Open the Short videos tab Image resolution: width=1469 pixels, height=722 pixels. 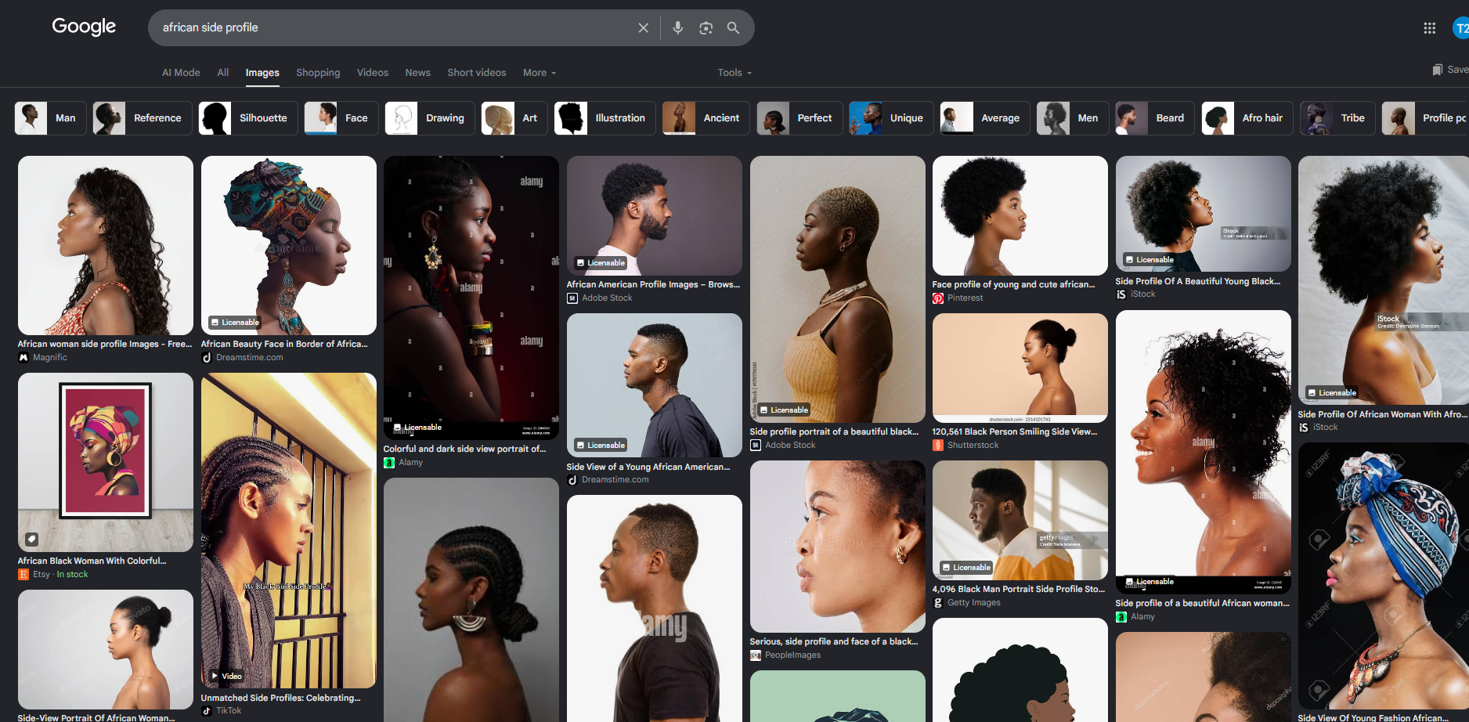tap(477, 73)
